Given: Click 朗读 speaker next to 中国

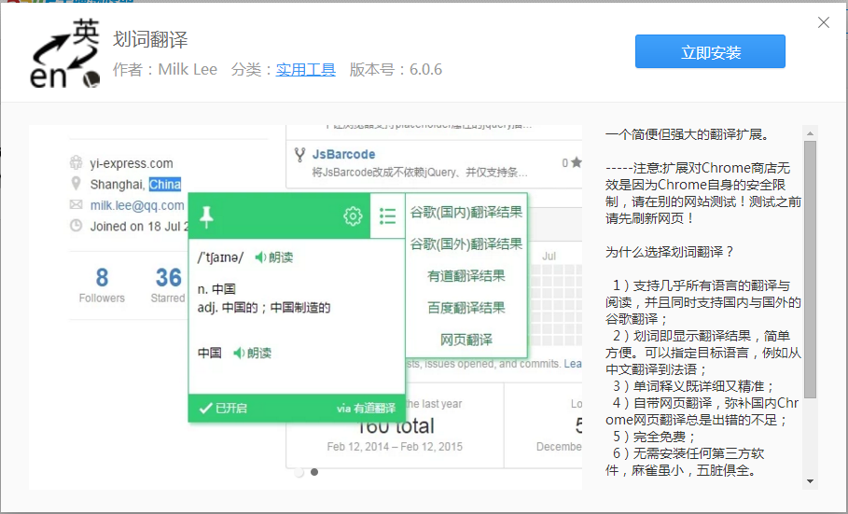Looking at the screenshot, I should (253, 353).
